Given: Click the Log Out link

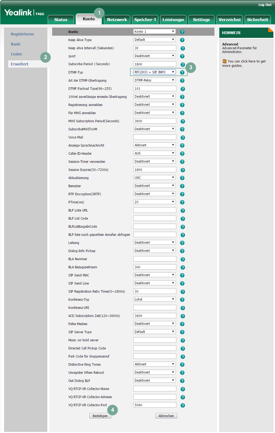Looking at the screenshot, I should pyautogui.click(x=265, y=5).
